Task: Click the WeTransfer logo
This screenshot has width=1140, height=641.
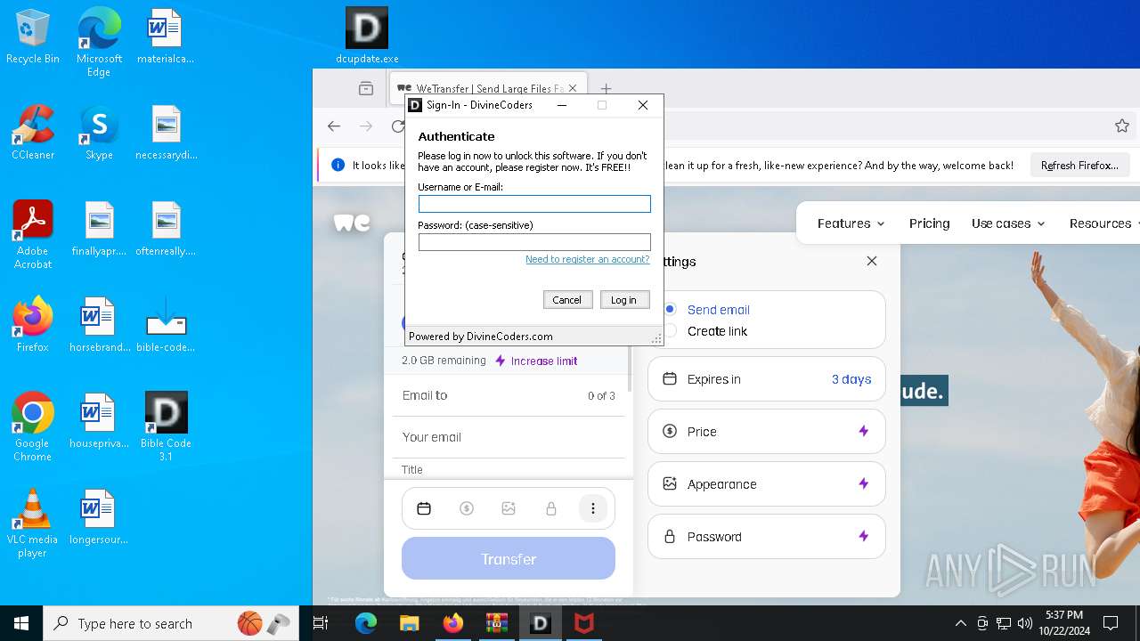Action: (x=352, y=223)
